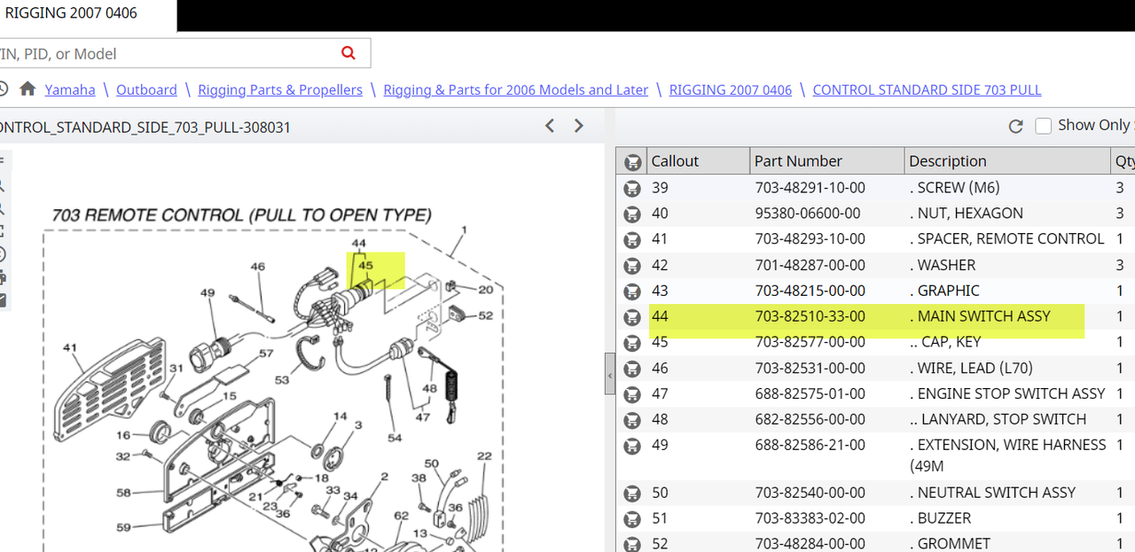Add callout 50 NEUTRAL SWITCH ASSY to cart
Image resolution: width=1135 pixels, height=552 pixels.
click(x=632, y=493)
